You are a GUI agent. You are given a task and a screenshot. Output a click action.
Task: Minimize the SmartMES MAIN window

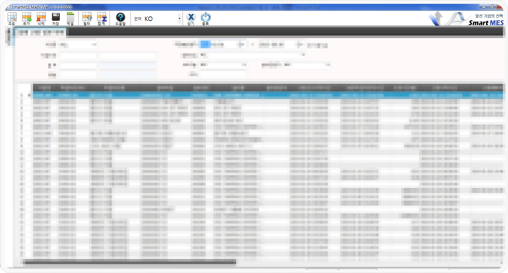point(484,7)
